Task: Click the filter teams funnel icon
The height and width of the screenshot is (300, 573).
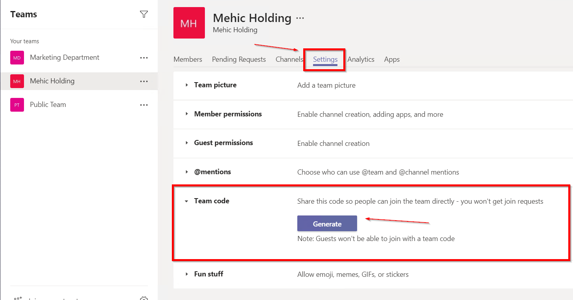Action: tap(144, 15)
